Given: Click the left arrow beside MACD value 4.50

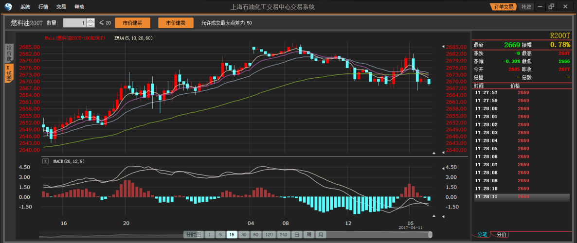Looking at the screenshot, I should click(x=443, y=167).
